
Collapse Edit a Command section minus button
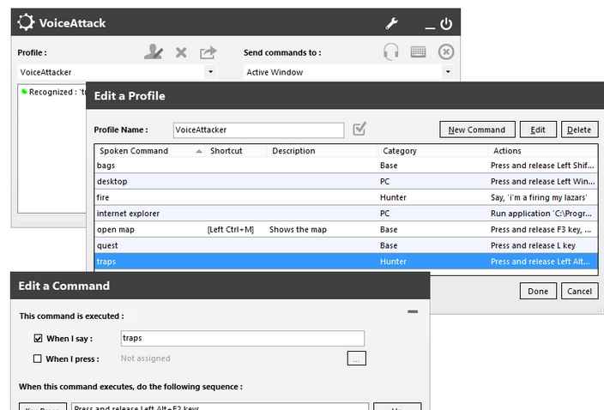(x=413, y=312)
